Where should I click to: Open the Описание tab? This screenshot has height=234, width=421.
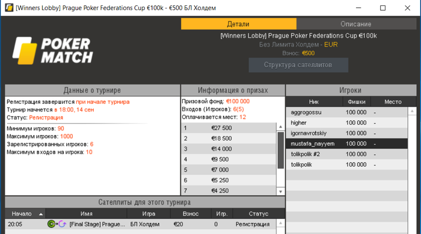[x=356, y=24]
